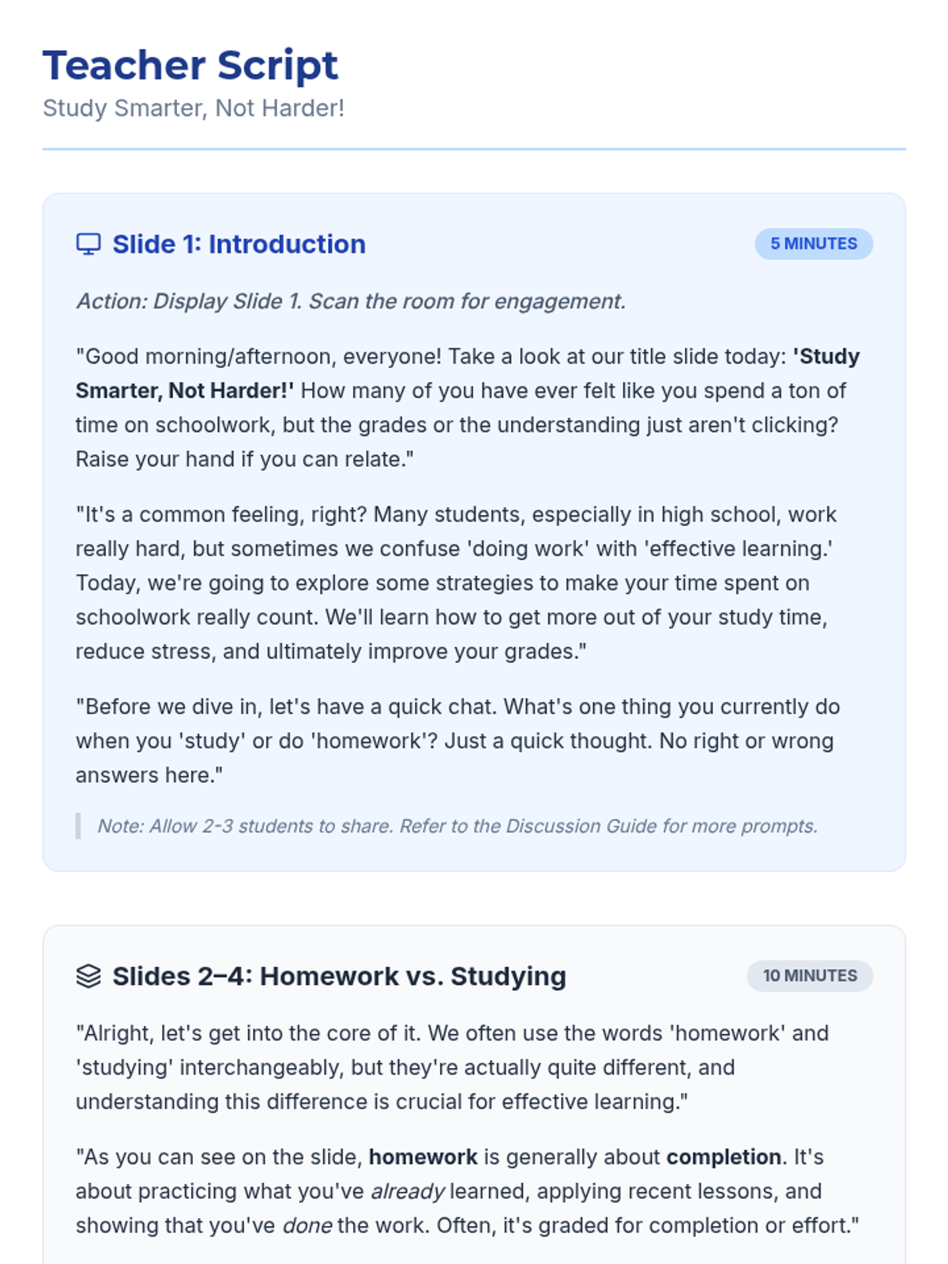Screen dimensions: 948x1264
Task: Click the paragraph starting "Alright, let's get into"
Action: tap(452, 1067)
